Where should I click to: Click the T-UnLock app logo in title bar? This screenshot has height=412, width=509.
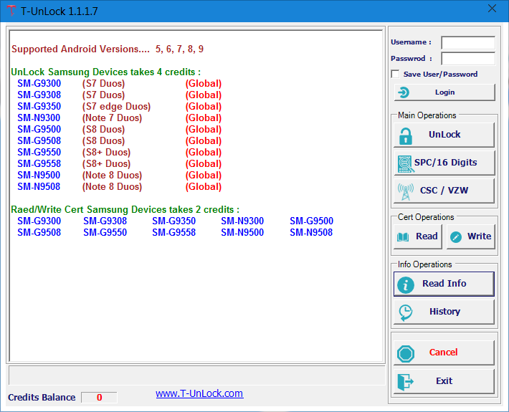[11, 11]
